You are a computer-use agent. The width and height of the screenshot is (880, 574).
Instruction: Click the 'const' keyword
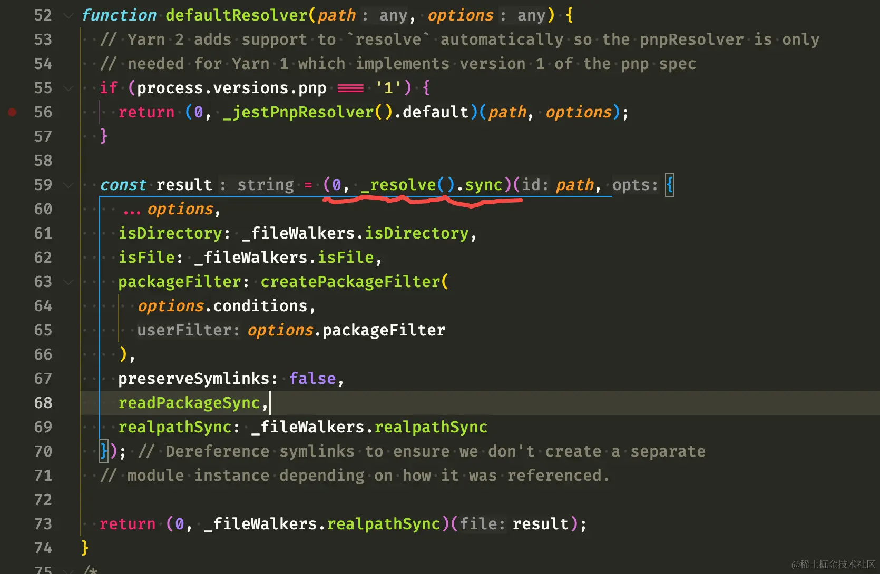click(123, 185)
